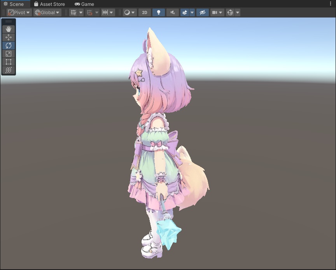Open the shading mode sphere icon
This screenshot has width=336, height=270.
(x=127, y=12)
